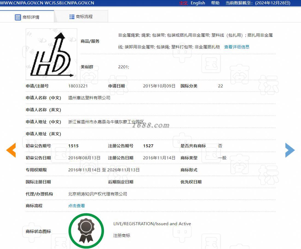
Task: Select registration announcement issue 1527
Action: (x=148, y=146)
